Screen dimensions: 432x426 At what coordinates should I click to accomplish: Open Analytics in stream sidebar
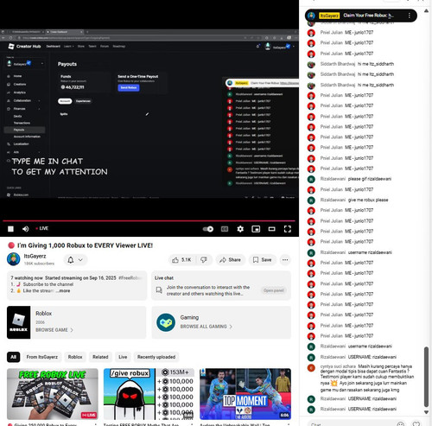click(20, 92)
